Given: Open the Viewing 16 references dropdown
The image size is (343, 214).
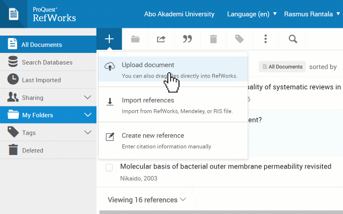Looking at the screenshot, I should click(x=147, y=200).
